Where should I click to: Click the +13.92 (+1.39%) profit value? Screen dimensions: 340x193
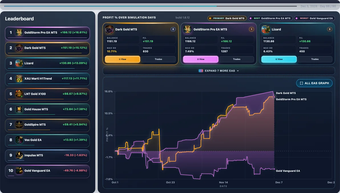(x=75, y=140)
